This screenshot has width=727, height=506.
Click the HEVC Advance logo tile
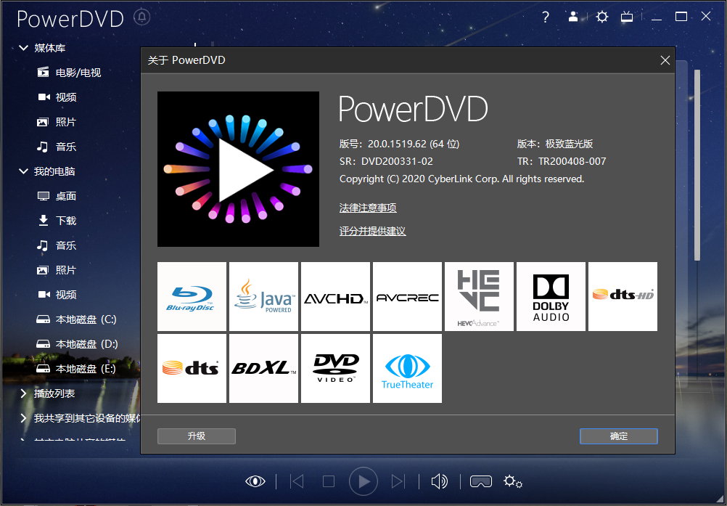(x=479, y=296)
